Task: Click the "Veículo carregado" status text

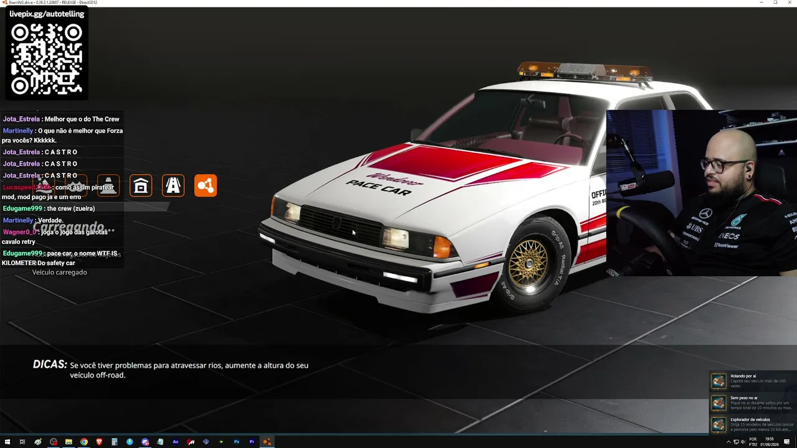Action: pyautogui.click(x=60, y=273)
